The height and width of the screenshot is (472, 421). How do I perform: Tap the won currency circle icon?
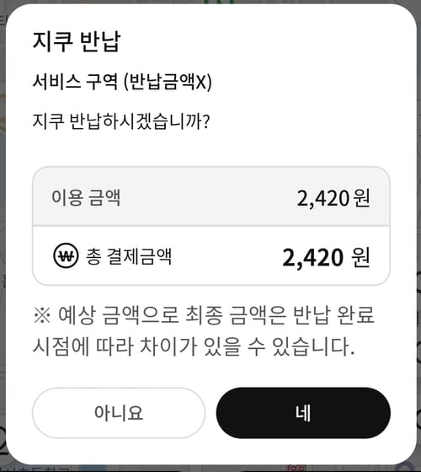(x=66, y=255)
